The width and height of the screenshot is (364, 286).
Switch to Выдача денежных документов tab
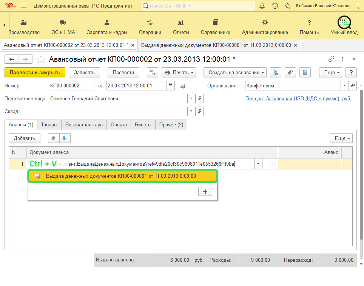tap(216, 45)
